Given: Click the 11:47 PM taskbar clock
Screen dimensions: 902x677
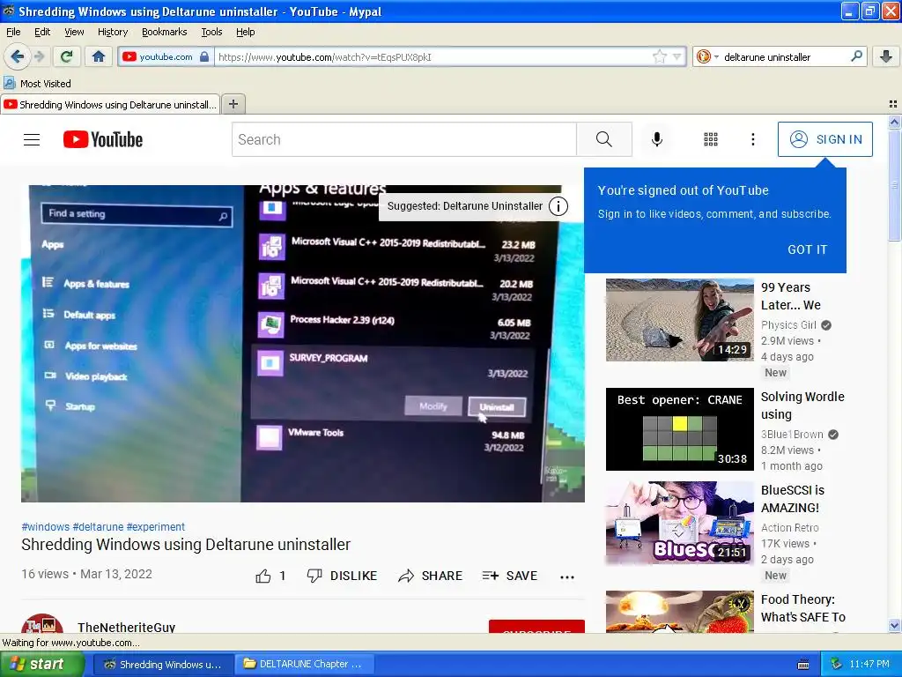Looking at the screenshot, I should [x=869, y=664].
